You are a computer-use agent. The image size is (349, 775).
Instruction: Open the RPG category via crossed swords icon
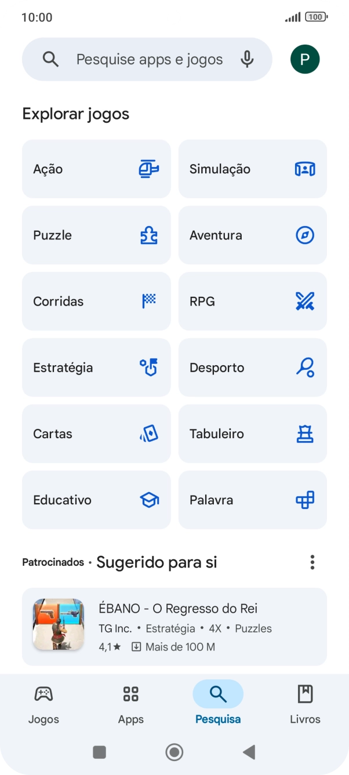(x=305, y=301)
